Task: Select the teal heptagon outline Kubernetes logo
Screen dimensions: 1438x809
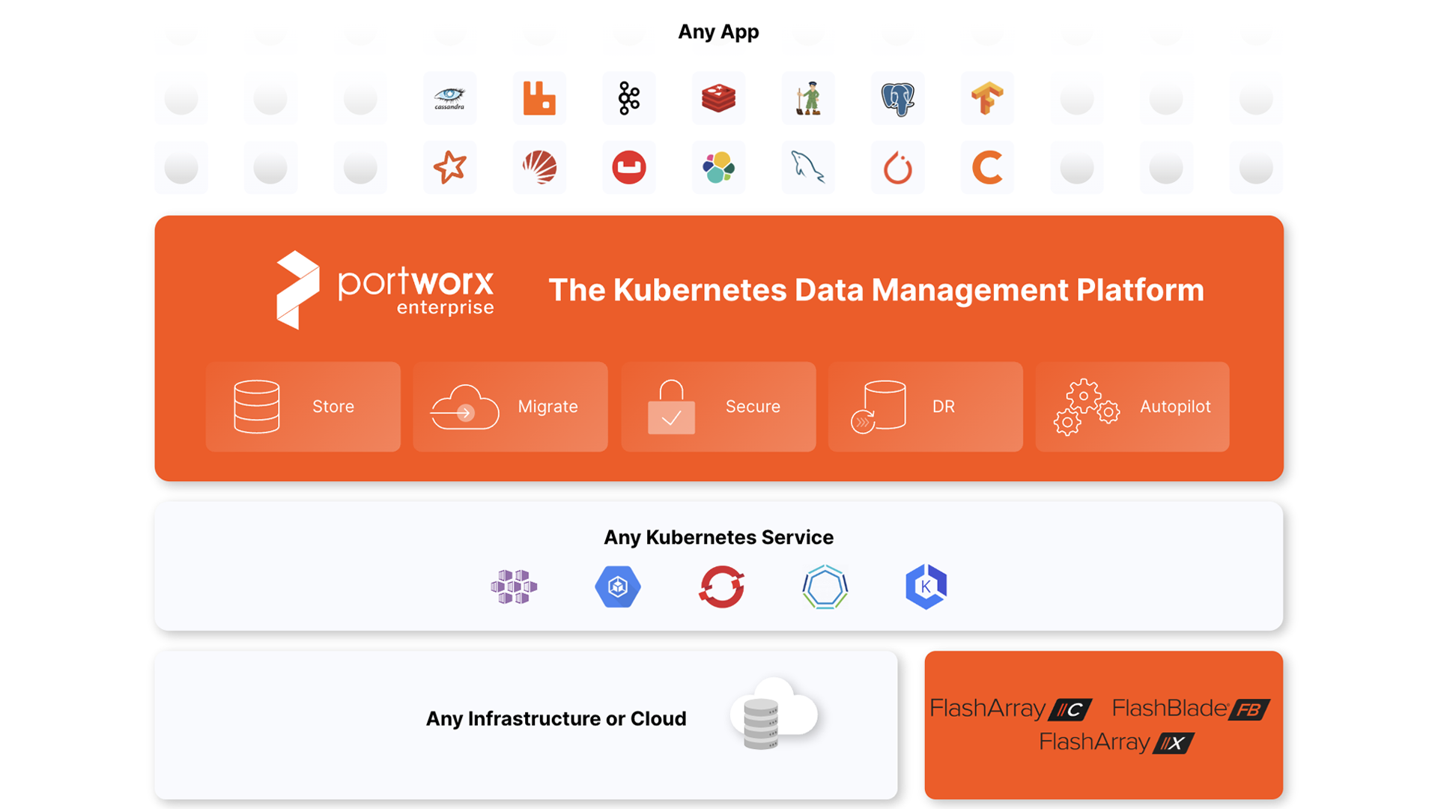Action: [825, 587]
